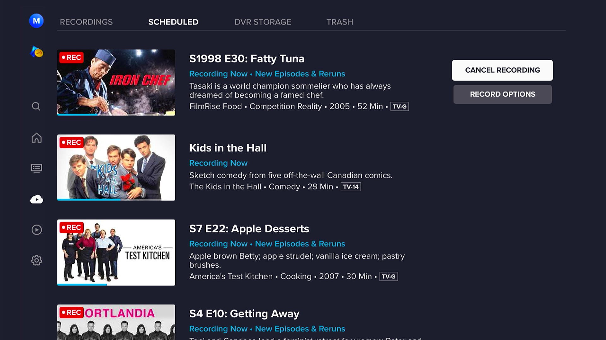Go to the Home screen
The width and height of the screenshot is (606, 340).
click(x=36, y=138)
